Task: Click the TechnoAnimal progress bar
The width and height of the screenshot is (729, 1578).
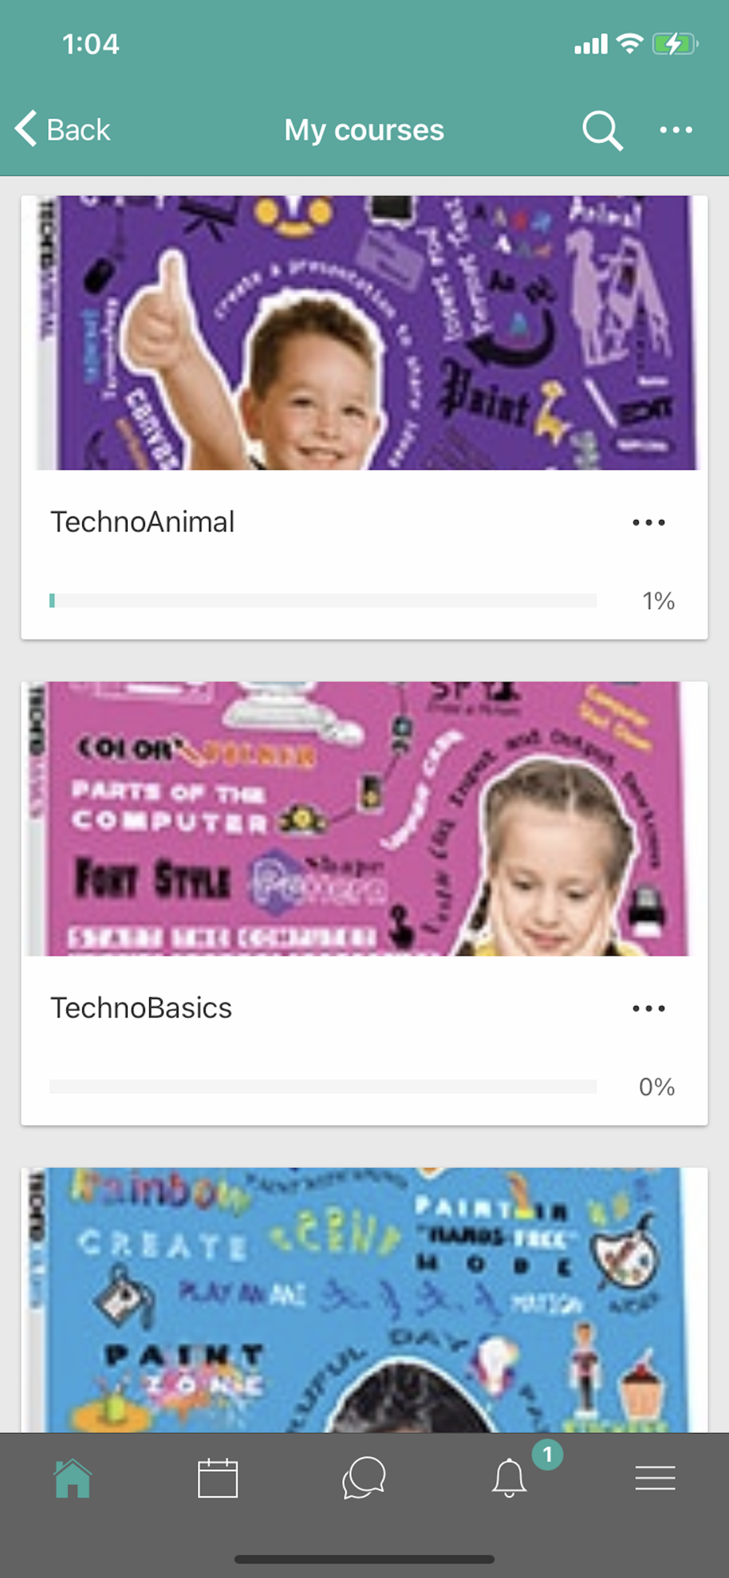Action: tap(323, 600)
